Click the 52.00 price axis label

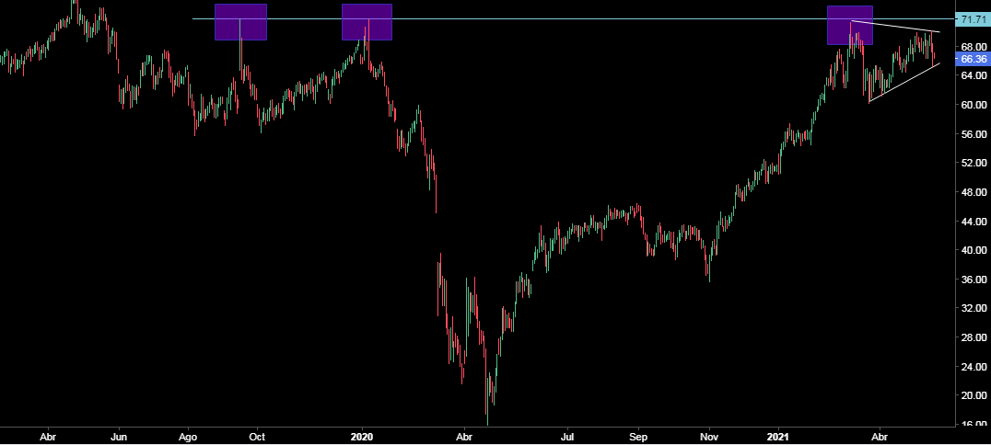click(x=974, y=163)
